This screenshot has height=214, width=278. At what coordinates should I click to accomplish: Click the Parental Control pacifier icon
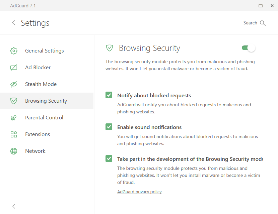pos(14,118)
